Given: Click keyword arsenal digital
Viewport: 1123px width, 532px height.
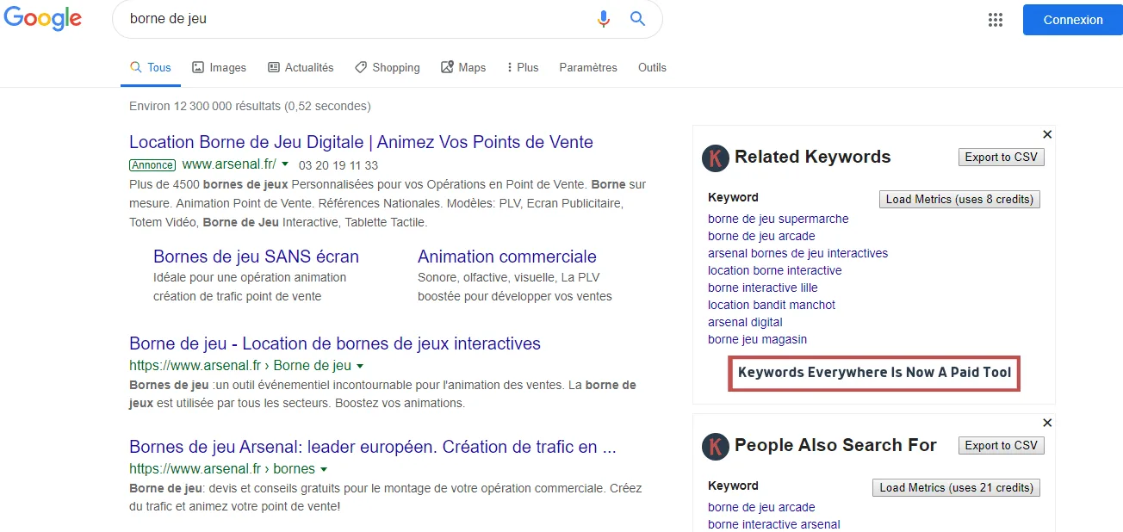Looking at the screenshot, I should coord(745,322).
